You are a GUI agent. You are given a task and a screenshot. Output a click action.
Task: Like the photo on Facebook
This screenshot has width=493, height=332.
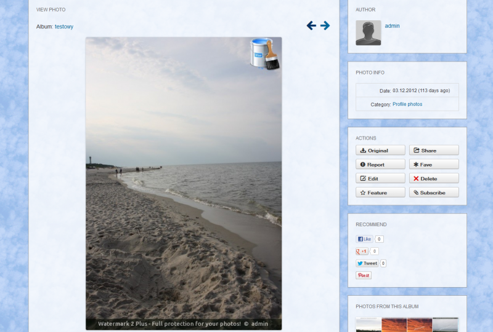coord(364,239)
